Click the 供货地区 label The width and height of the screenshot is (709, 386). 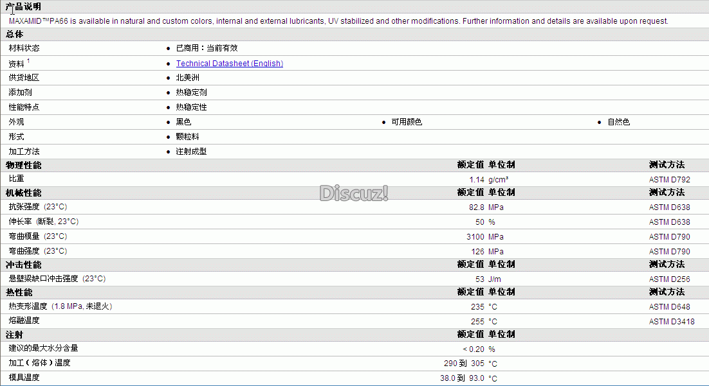24,78
